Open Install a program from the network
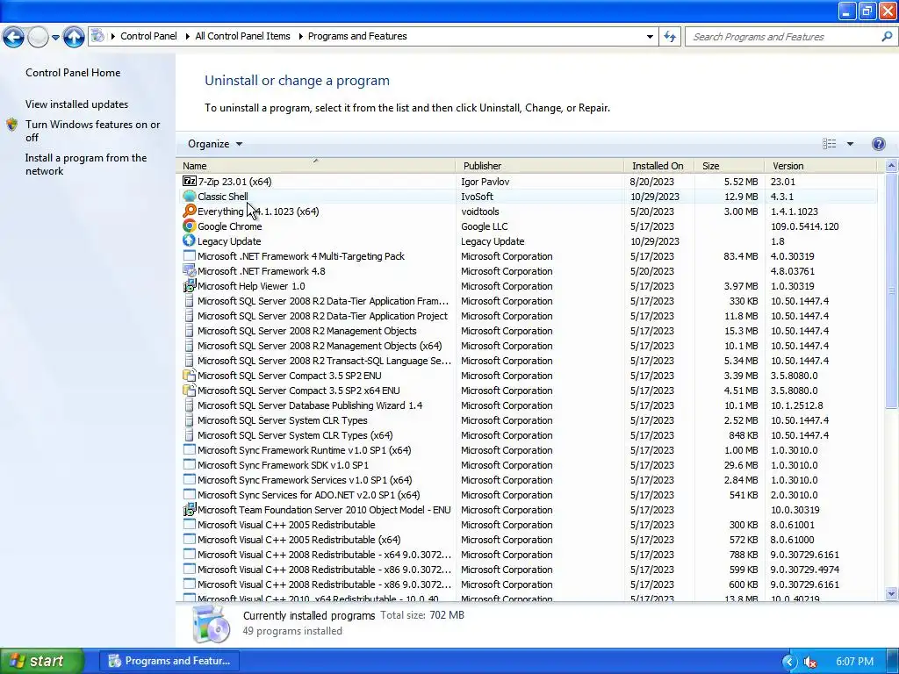Screen dimensions: 899x674 click(86, 164)
